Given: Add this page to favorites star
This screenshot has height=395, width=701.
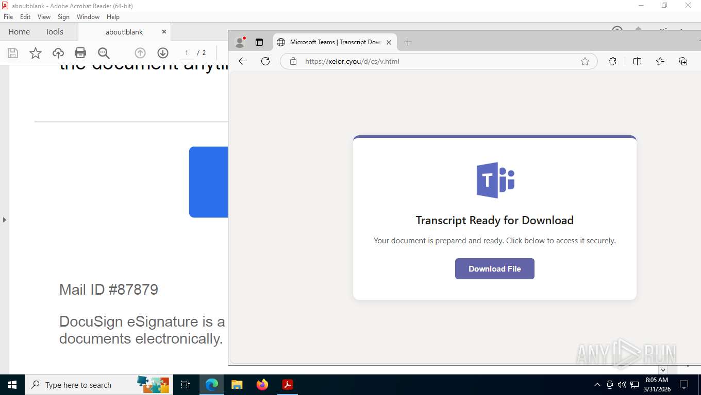Looking at the screenshot, I should tap(585, 61).
